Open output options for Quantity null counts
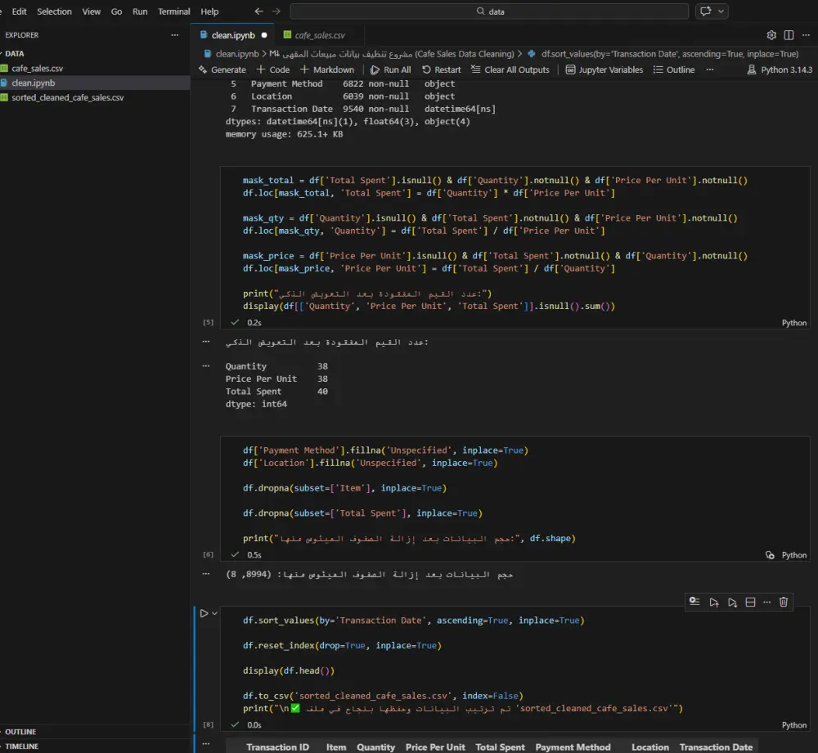The image size is (818, 753). point(206,366)
